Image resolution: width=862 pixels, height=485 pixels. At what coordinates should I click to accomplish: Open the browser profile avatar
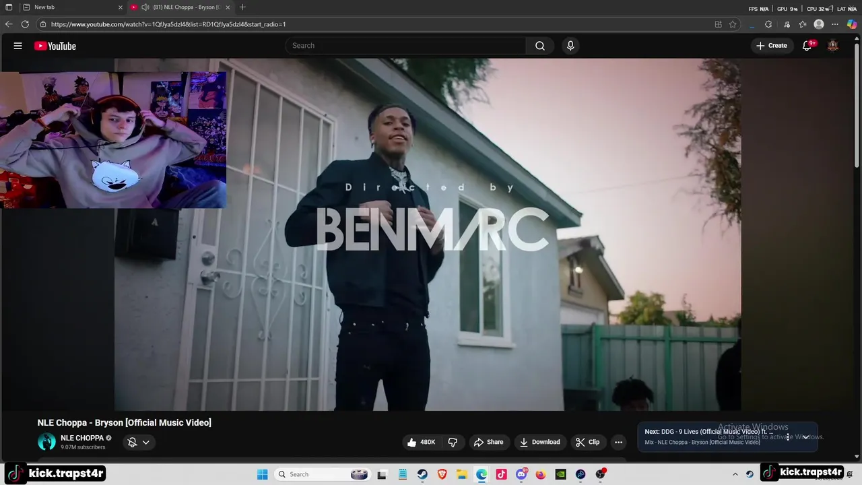click(x=819, y=24)
